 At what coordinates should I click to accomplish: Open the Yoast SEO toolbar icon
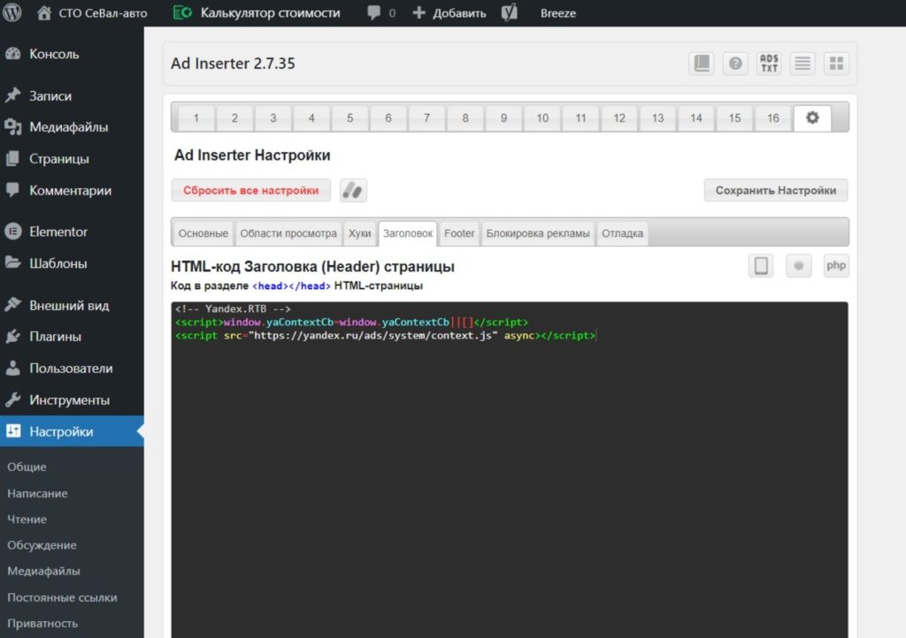[x=509, y=12]
